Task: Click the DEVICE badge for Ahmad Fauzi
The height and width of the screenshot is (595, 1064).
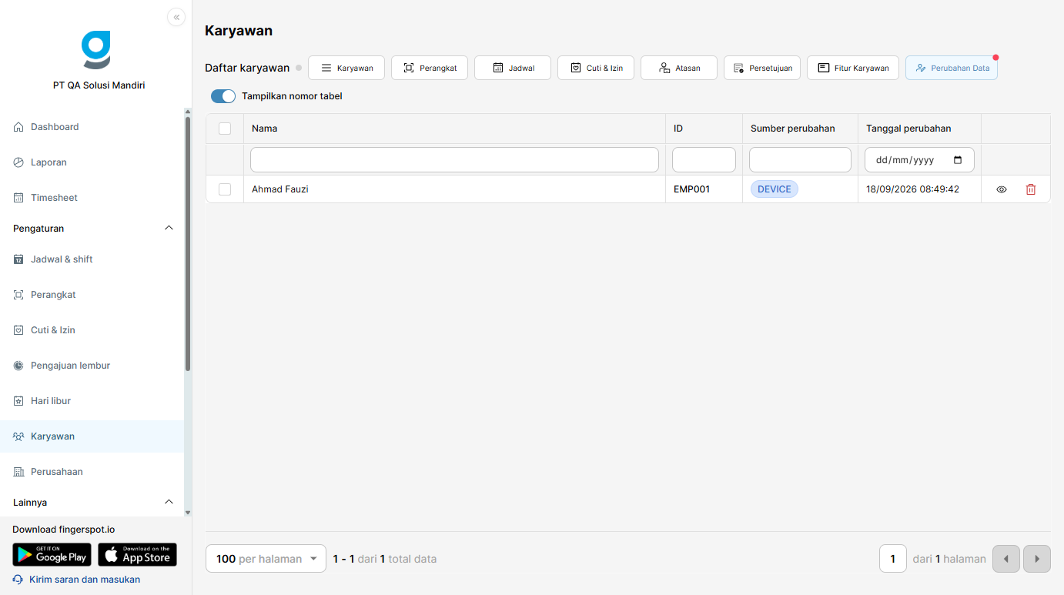Action: [x=775, y=189]
